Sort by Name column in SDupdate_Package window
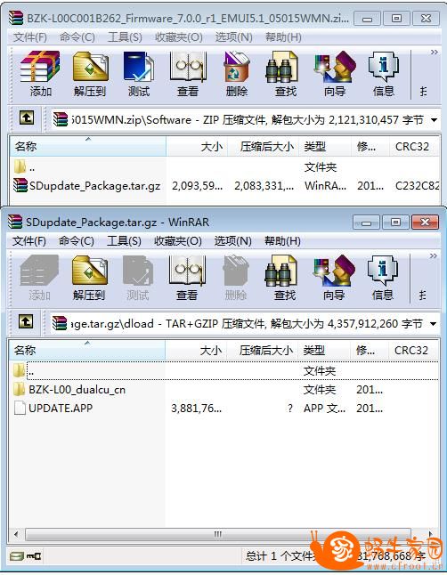Image resolution: width=447 pixels, height=575 pixels. tap(87, 350)
